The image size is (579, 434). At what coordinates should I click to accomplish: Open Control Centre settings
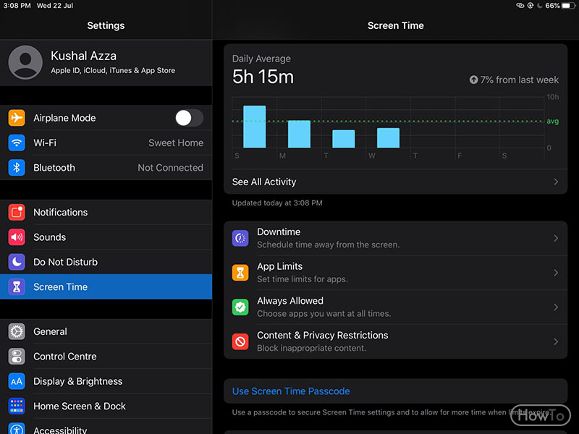click(106, 357)
